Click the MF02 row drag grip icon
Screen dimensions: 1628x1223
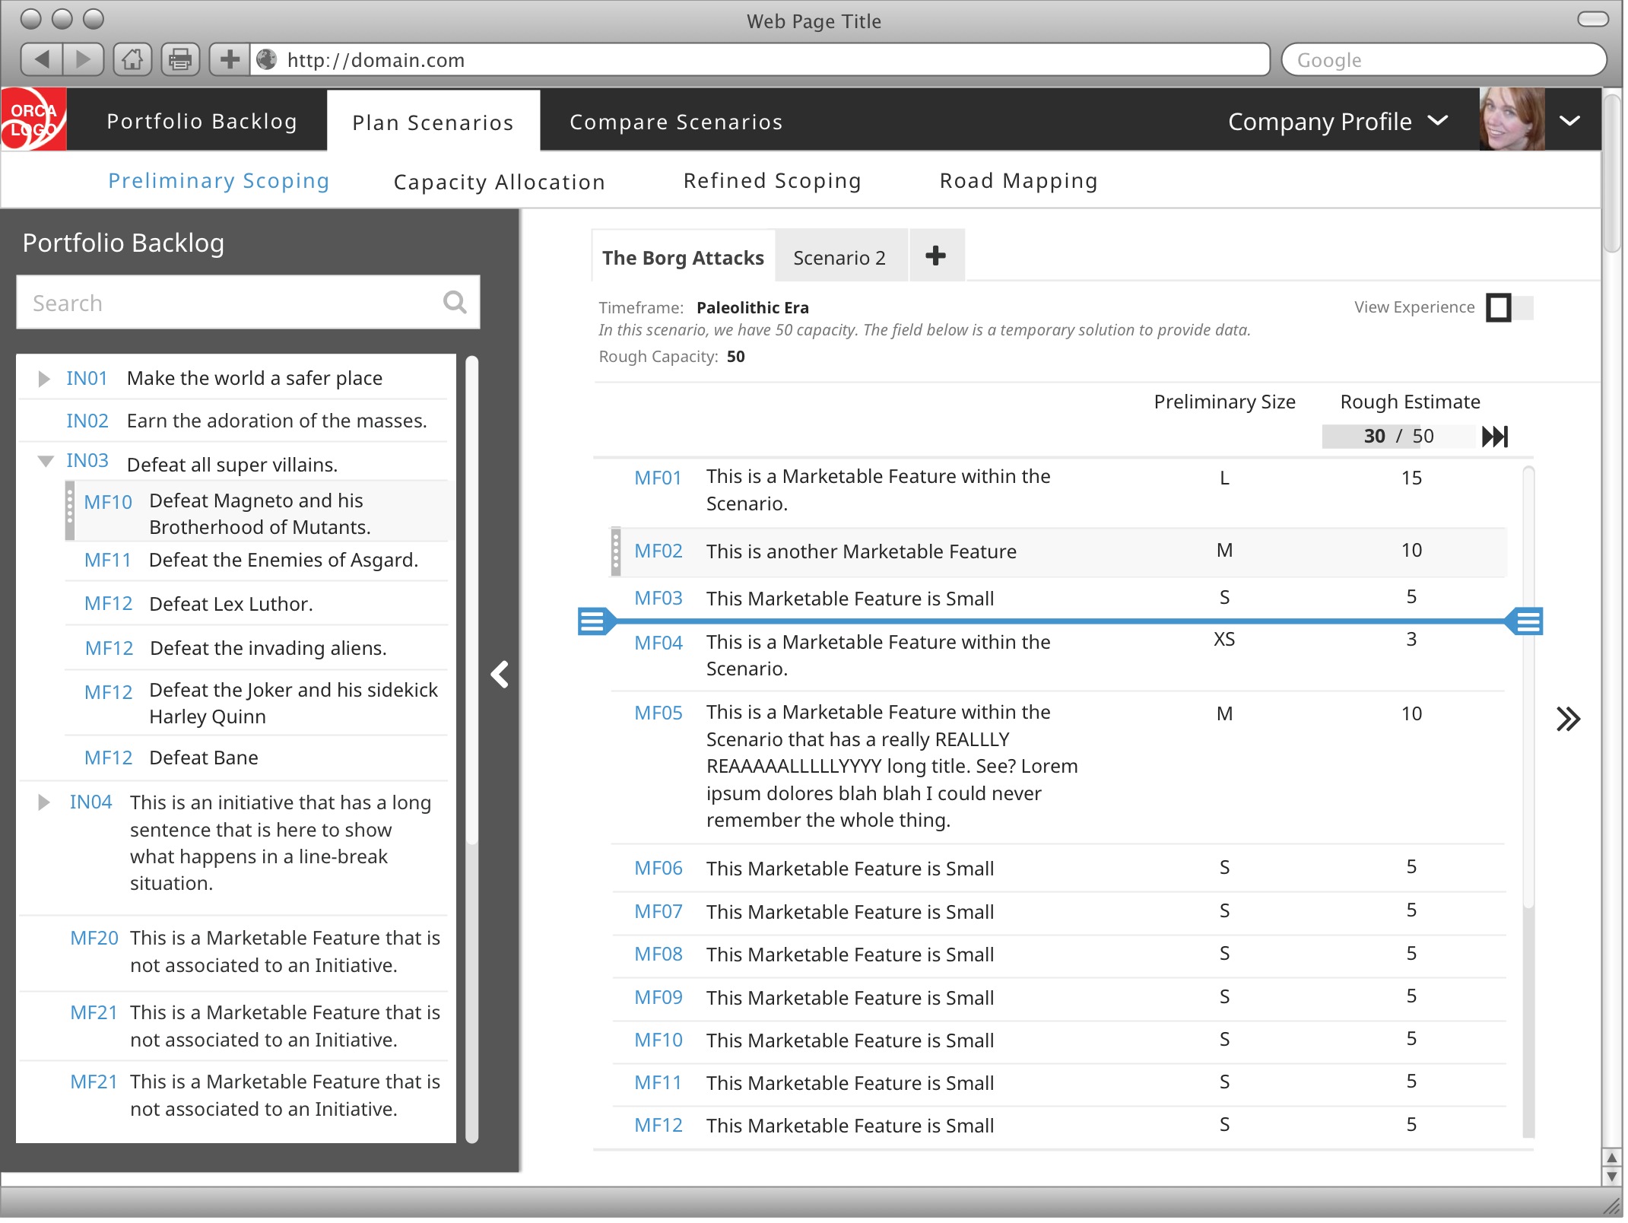614,552
